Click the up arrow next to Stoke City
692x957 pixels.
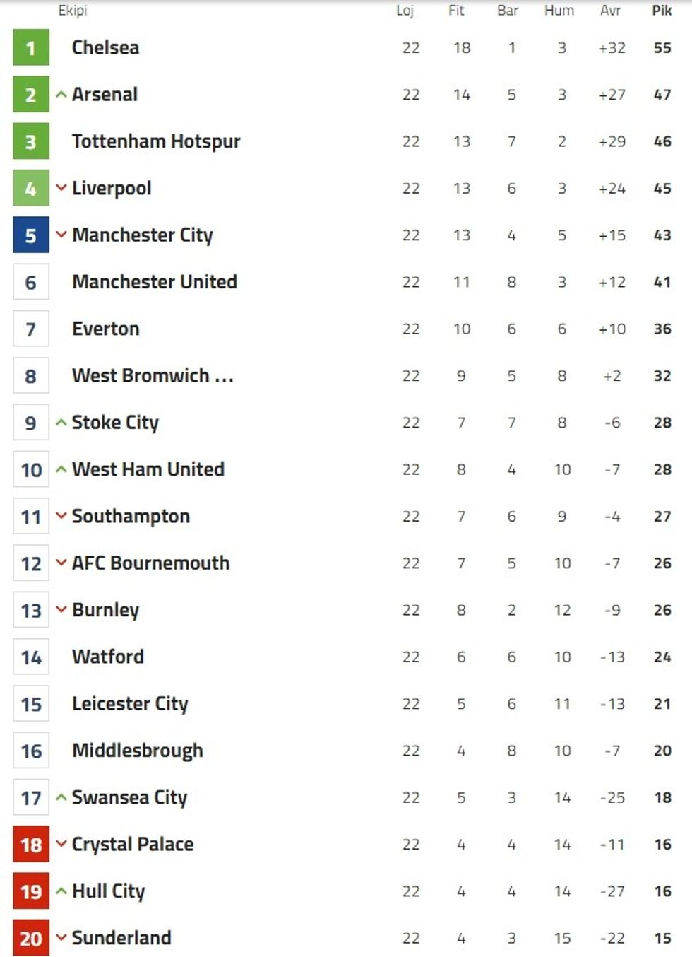(61, 423)
